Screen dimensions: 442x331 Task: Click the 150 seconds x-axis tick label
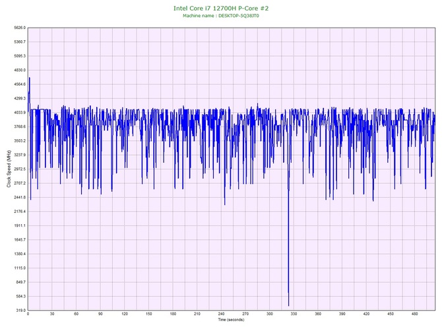tap(149, 314)
